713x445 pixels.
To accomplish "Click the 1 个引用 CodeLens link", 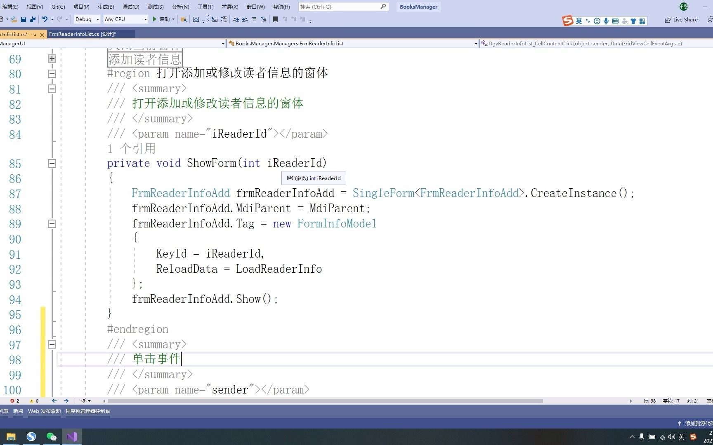I will click(131, 148).
